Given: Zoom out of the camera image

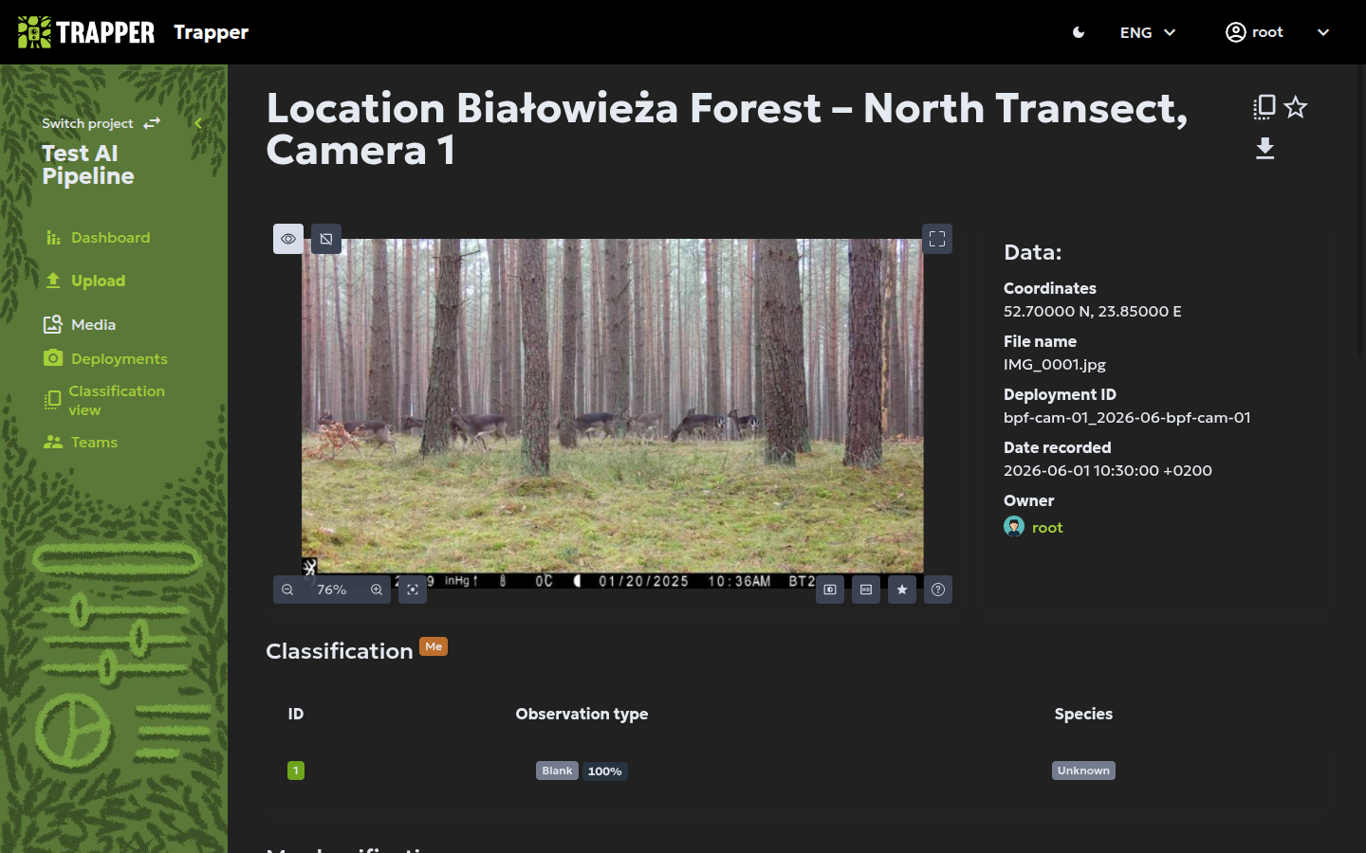Looking at the screenshot, I should tap(287, 590).
